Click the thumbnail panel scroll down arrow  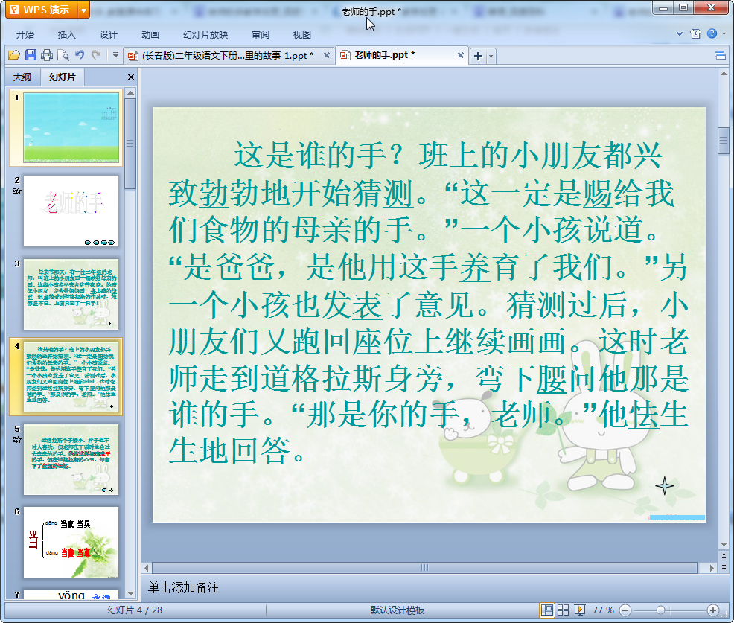(x=130, y=593)
